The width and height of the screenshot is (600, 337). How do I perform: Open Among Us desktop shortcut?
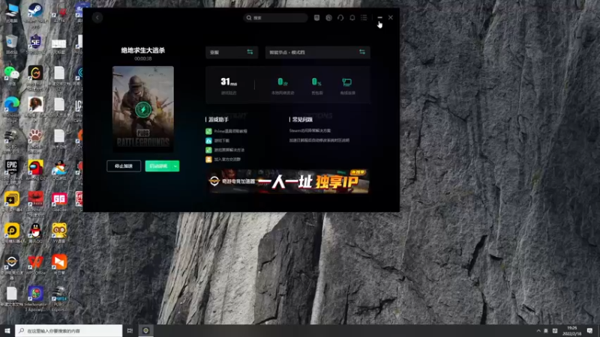[x=35, y=170]
